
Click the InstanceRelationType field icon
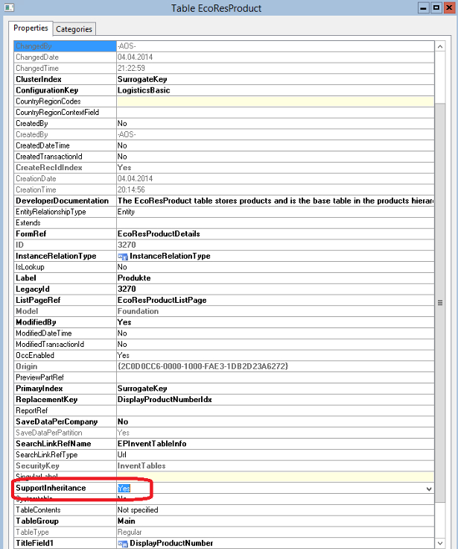point(123,257)
